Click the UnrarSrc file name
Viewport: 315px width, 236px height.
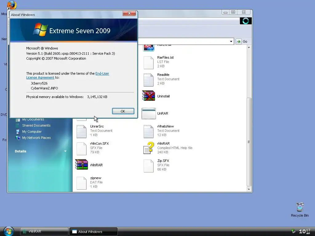(x=97, y=126)
